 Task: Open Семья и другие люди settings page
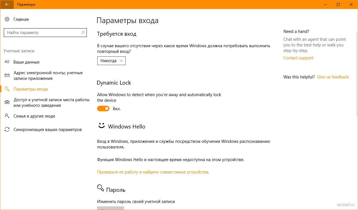(34, 116)
